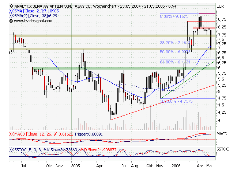The height and width of the screenshot is (172, 237).
Task: Click the EUR currency label on price axis
Action: pyautogui.click(x=220, y=6)
